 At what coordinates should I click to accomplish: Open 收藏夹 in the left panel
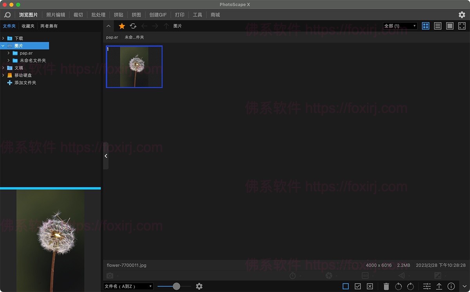pos(27,26)
